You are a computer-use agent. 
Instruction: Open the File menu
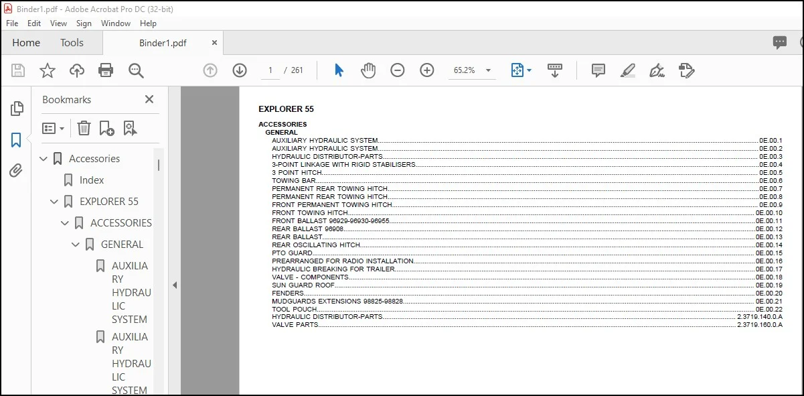coord(12,23)
